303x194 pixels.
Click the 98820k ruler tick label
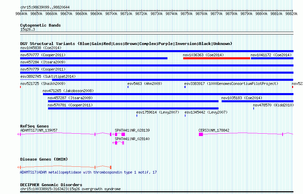[291, 14]
